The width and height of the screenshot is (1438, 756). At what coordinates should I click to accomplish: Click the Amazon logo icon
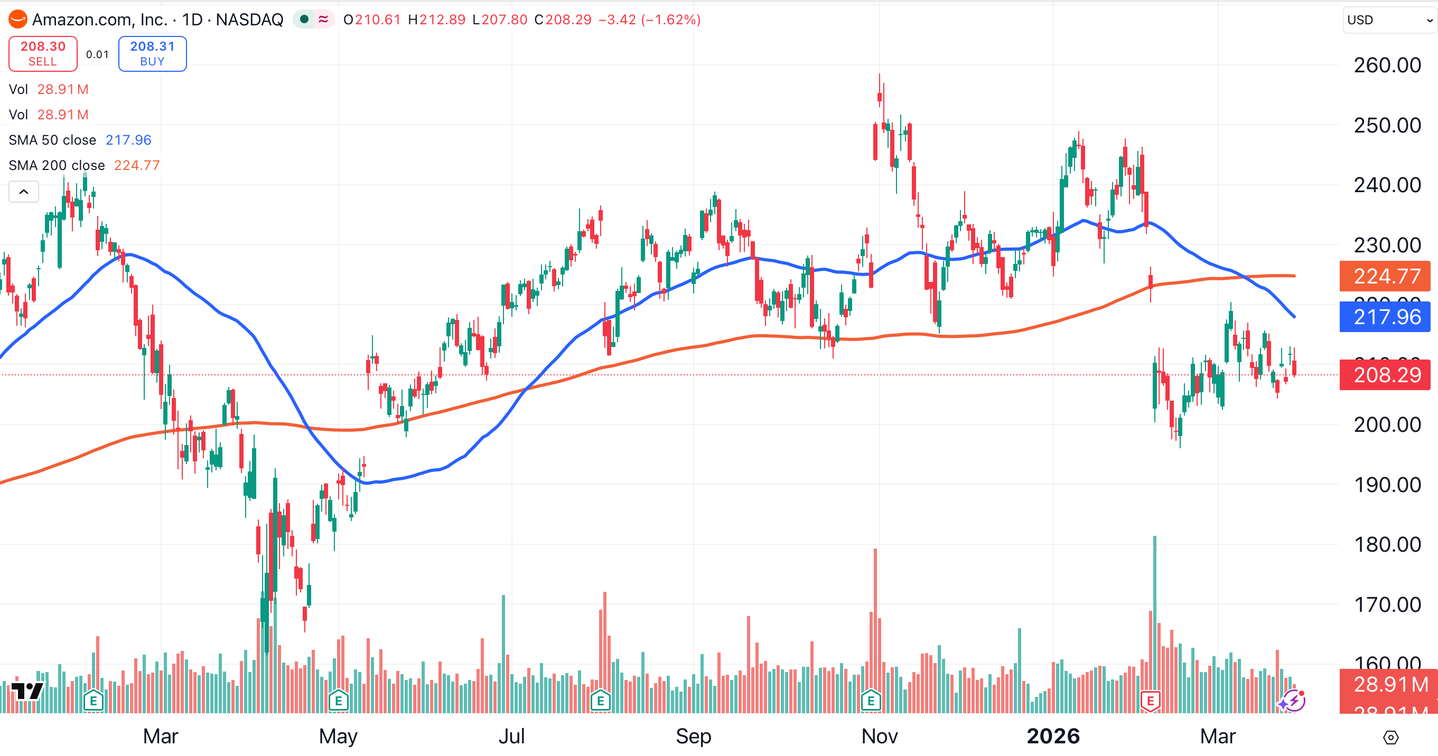click(18, 20)
